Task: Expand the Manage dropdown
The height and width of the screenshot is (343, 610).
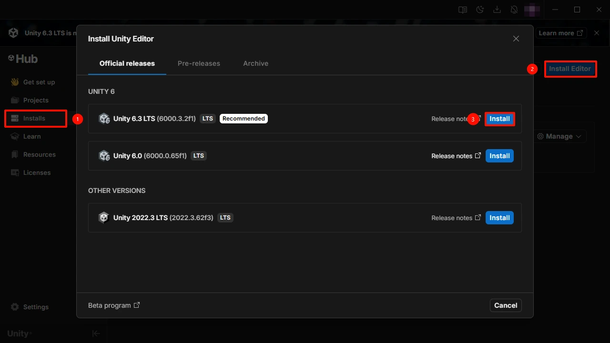Action: [x=559, y=136]
